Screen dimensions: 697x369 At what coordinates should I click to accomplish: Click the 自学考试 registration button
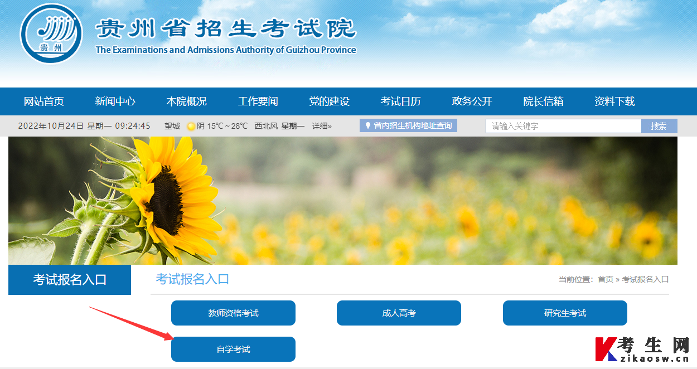233,349
